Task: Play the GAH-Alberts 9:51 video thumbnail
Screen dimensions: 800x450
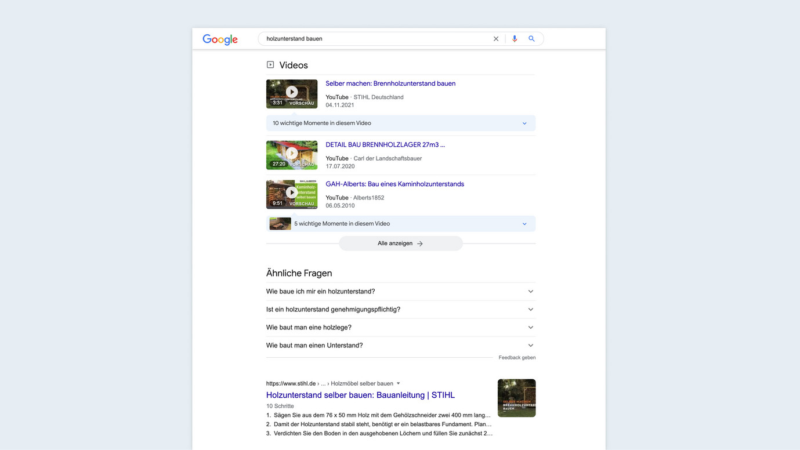Action: tap(292, 194)
